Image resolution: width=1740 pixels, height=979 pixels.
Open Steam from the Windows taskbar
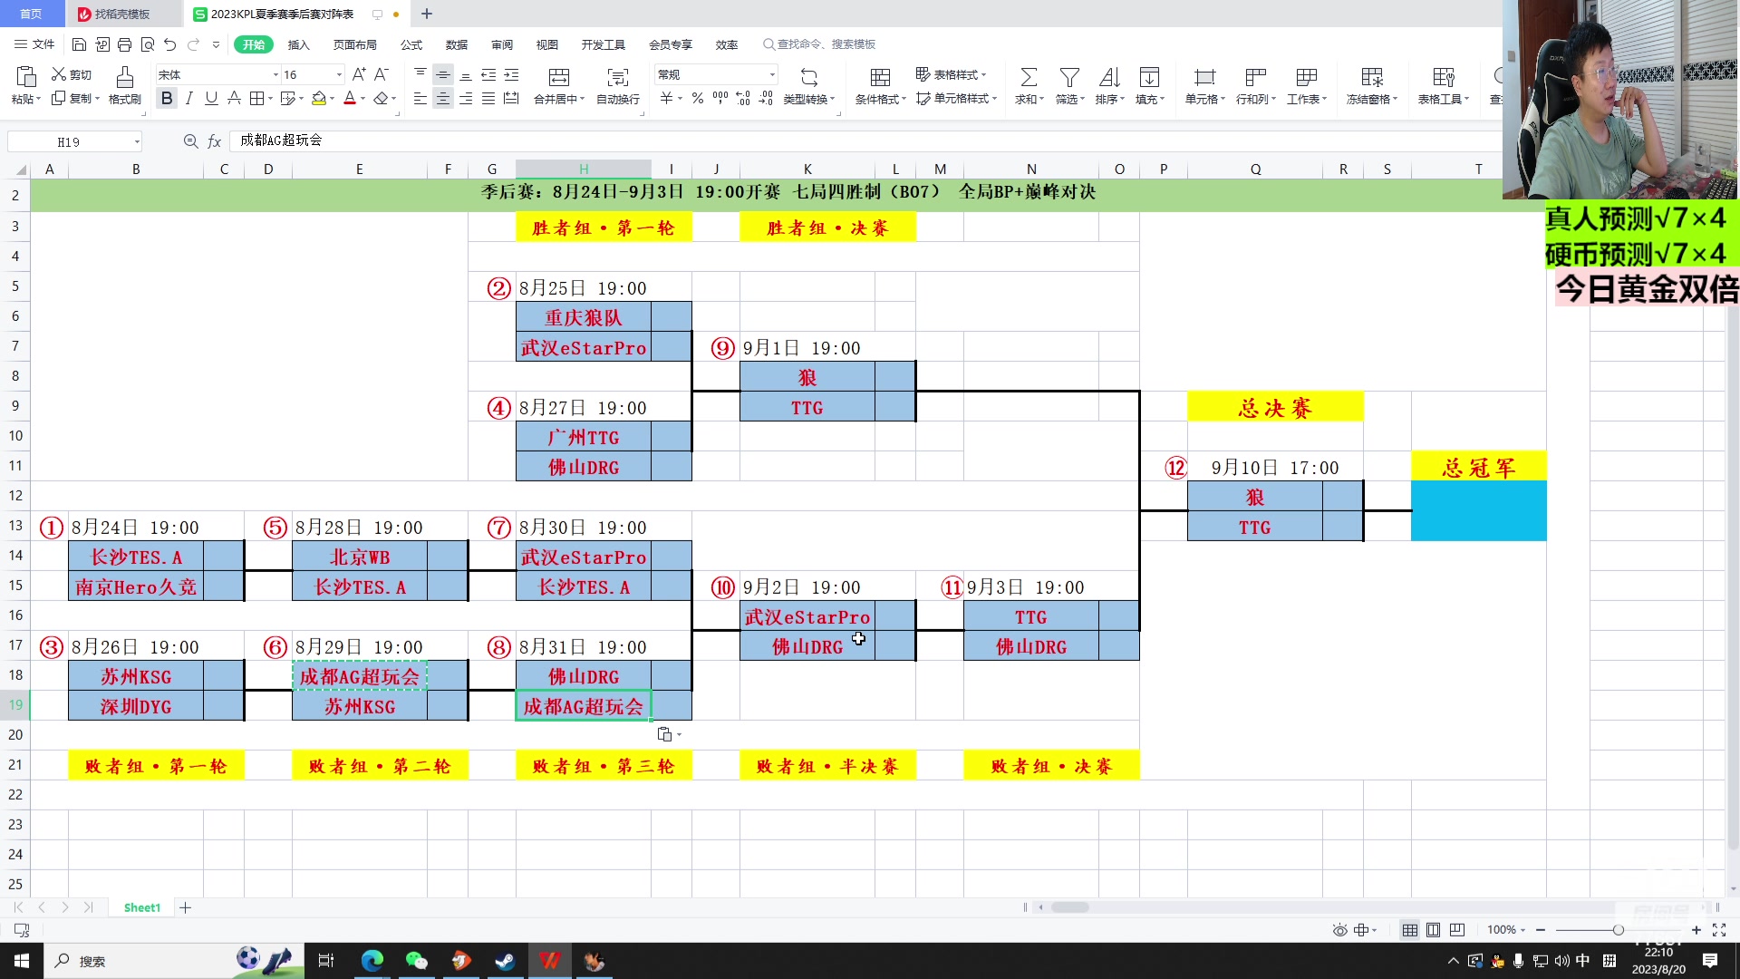(x=505, y=961)
